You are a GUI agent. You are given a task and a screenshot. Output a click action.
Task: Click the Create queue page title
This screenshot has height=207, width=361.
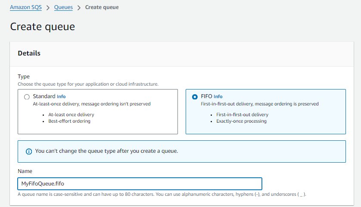pos(42,27)
